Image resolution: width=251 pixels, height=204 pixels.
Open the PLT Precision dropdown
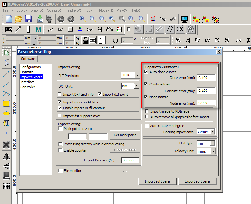tap(137, 75)
